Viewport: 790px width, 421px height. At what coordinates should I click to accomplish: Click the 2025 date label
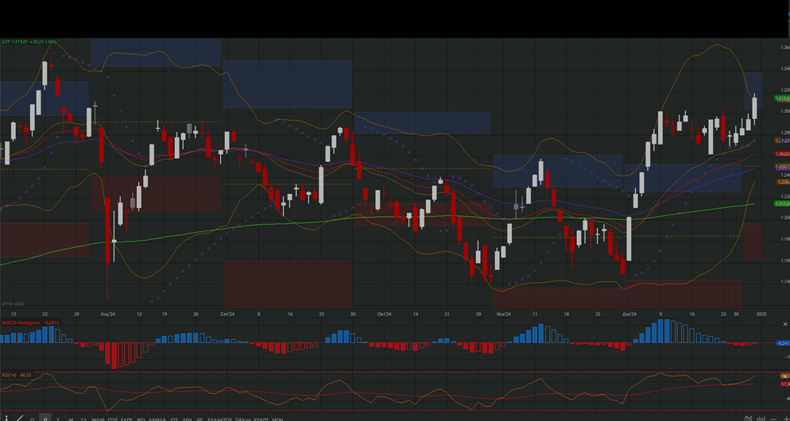click(761, 314)
